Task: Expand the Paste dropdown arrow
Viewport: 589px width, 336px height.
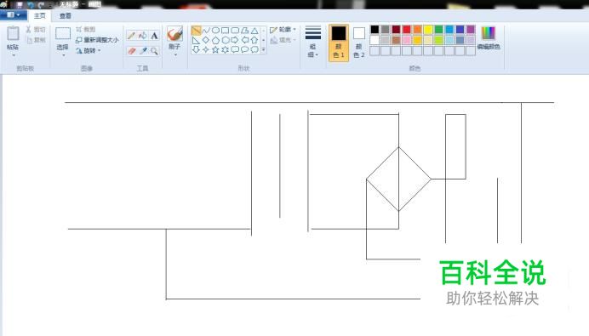Action: click(x=13, y=55)
